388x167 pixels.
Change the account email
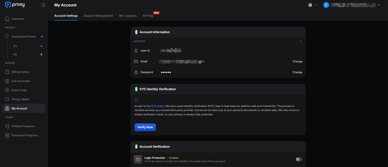coord(297,61)
